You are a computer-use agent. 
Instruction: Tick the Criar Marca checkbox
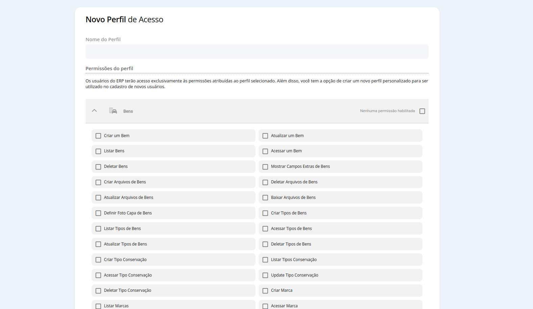point(265,291)
